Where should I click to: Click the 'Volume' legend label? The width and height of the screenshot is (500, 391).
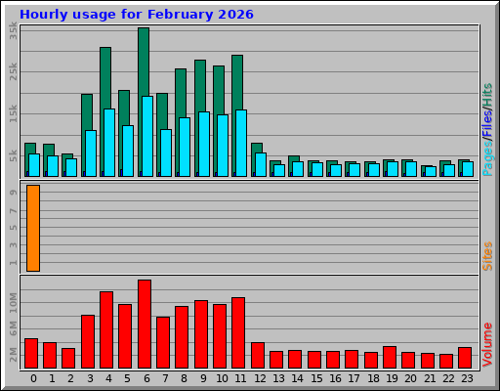487,345
